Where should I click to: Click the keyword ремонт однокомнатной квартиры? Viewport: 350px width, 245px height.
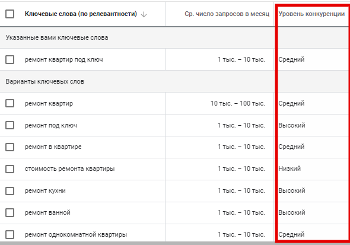point(76,234)
